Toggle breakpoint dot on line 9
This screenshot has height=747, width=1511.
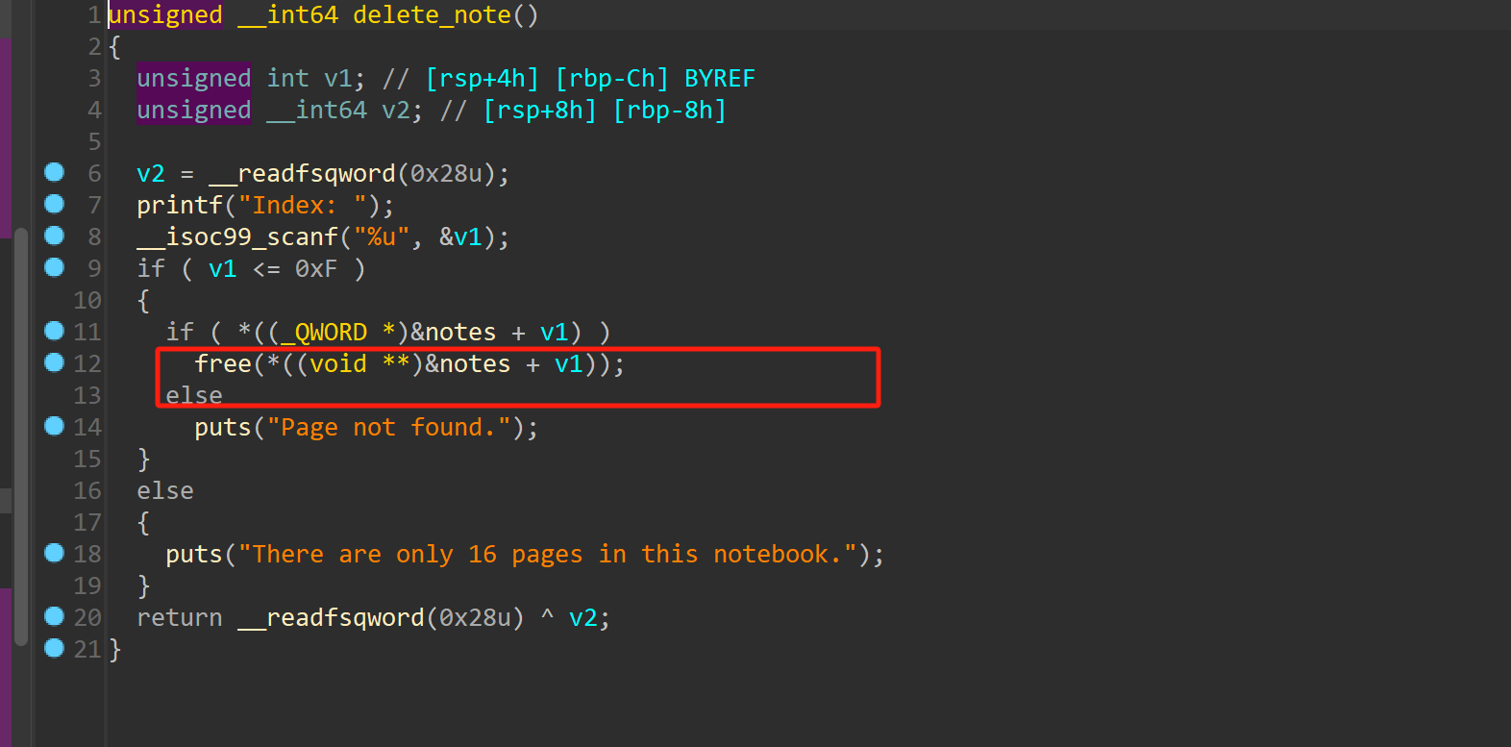[55, 267]
